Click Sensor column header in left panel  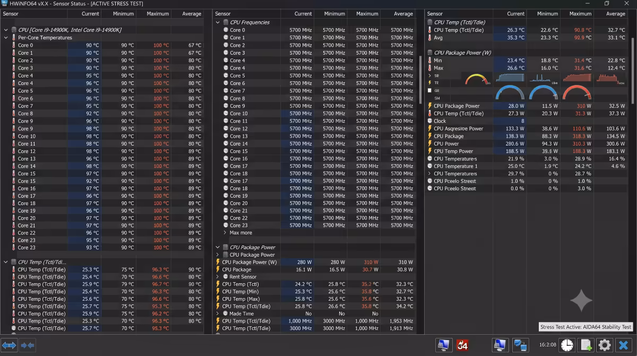(34, 13)
